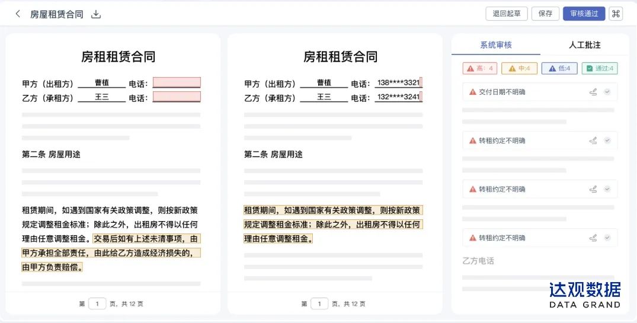Screen dimensions: 637x323
Task: Click the edit icon on the first 转租约定不明确
Action: tap(593, 140)
